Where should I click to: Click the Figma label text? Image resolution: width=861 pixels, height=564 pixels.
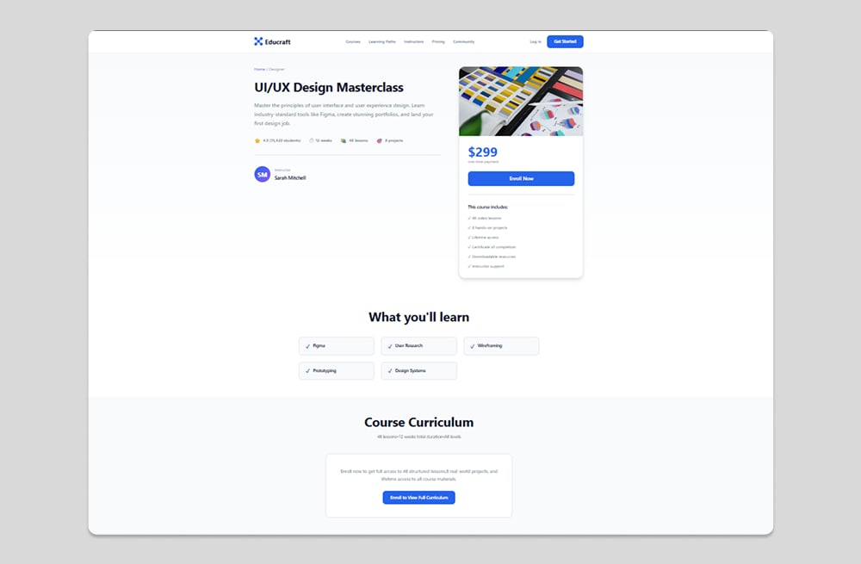[319, 346]
